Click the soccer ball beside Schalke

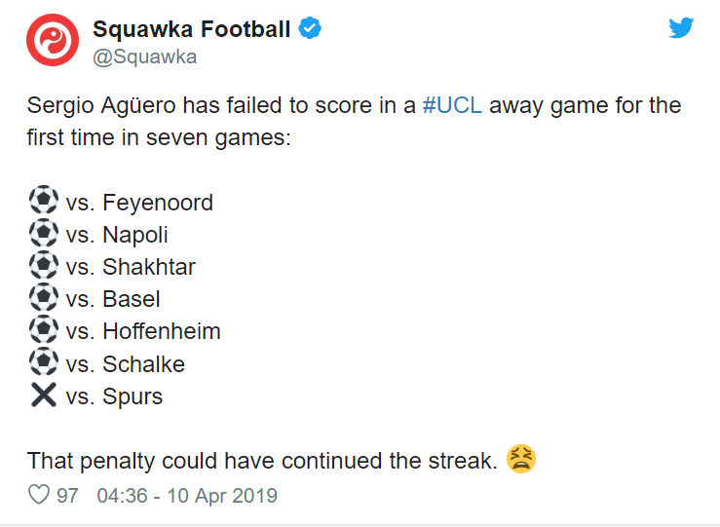44,361
